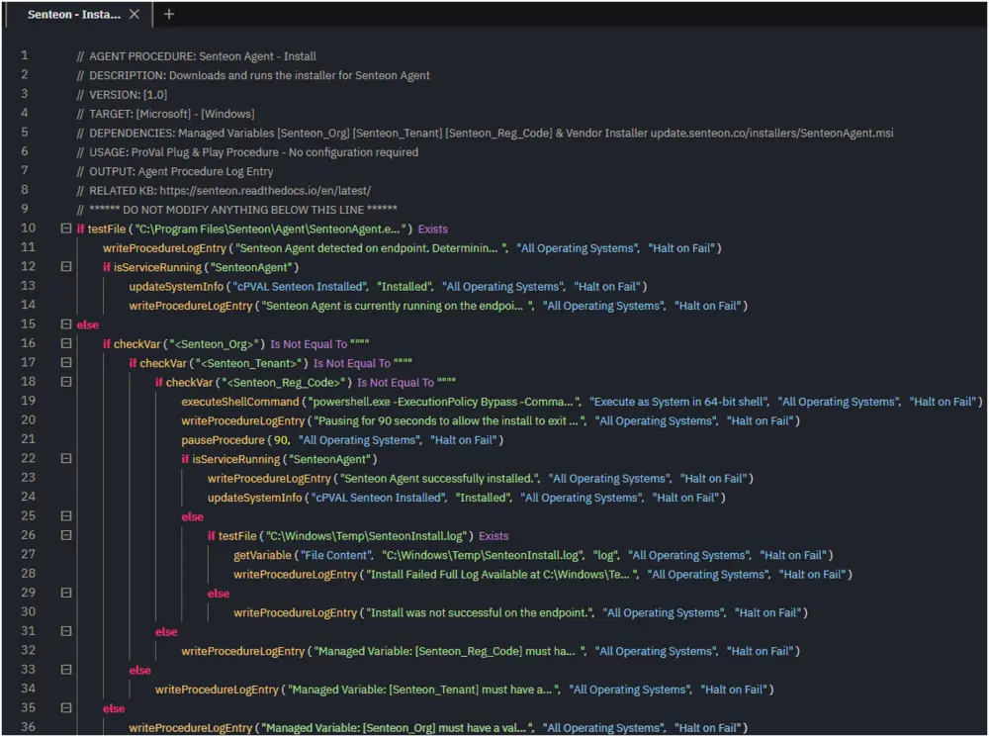
Task: Collapse the else block on line 15
Action: click(x=65, y=324)
